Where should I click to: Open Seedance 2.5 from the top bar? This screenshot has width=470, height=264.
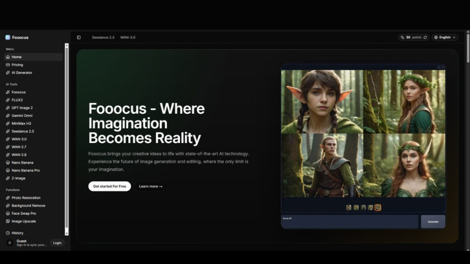tap(103, 38)
